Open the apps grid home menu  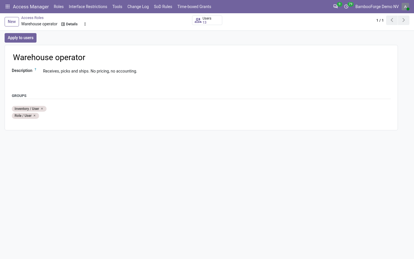[x=8, y=7]
